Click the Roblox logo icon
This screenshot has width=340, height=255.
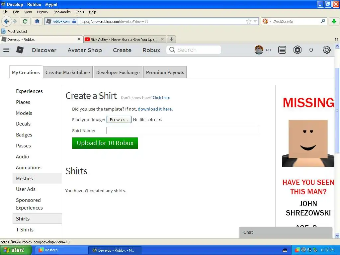tap(20, 50)
